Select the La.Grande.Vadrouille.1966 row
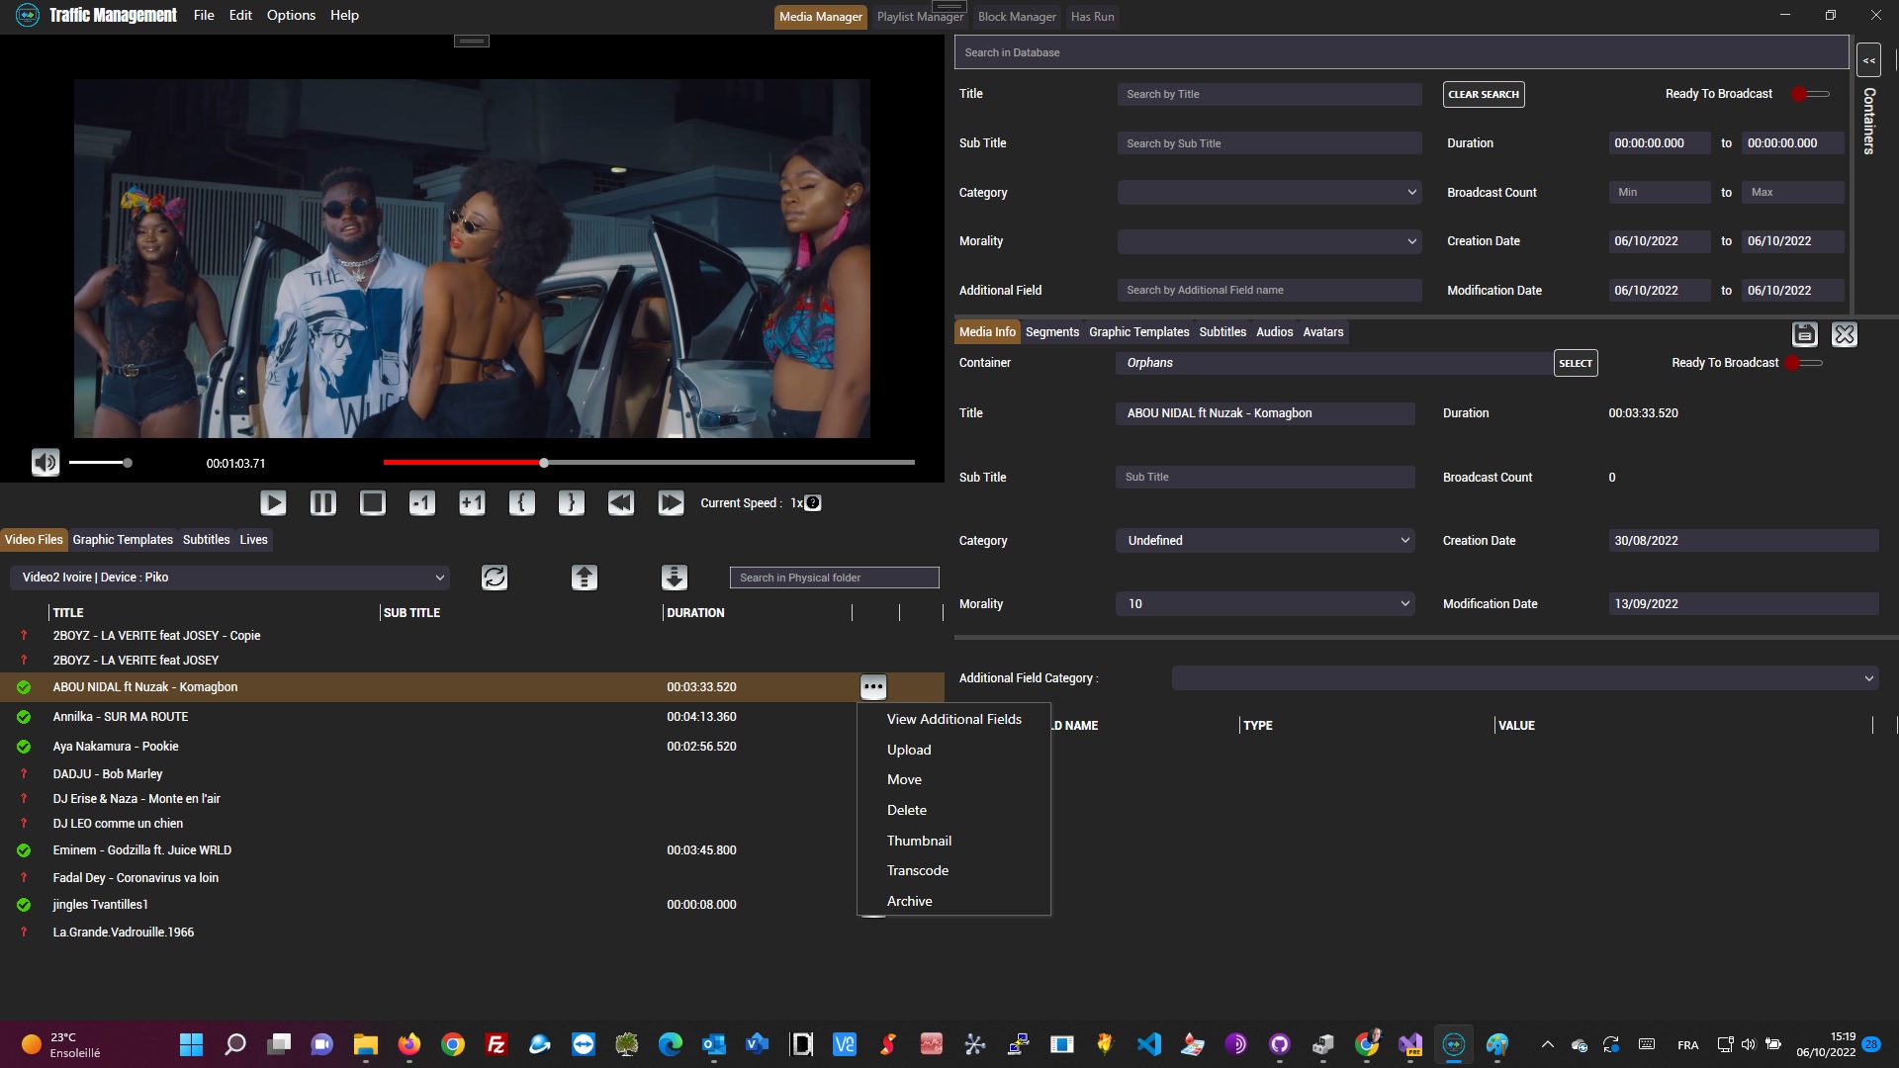Image resolution: width=1899 pixels, height=1068 pixels. click(472, 933)
